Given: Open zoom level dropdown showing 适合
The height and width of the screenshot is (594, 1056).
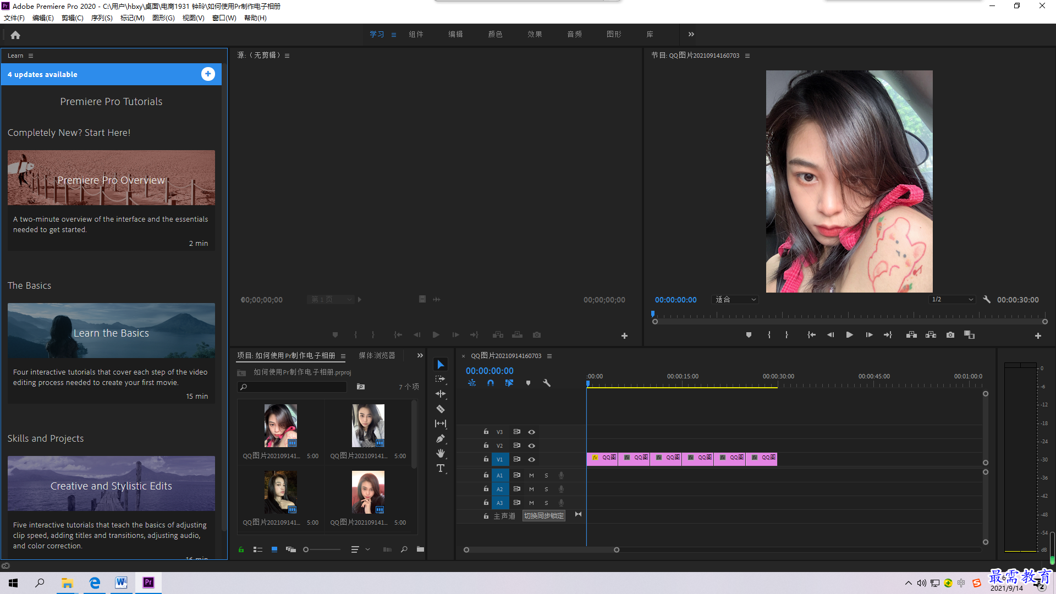Looking at the screenshot, I should pos(735,300).
